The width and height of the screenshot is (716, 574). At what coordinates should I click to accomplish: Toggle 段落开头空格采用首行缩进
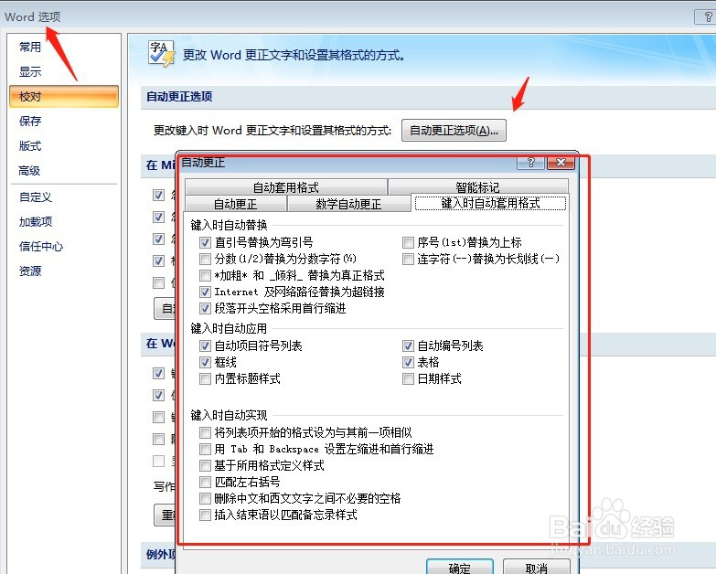click(205, 308)
